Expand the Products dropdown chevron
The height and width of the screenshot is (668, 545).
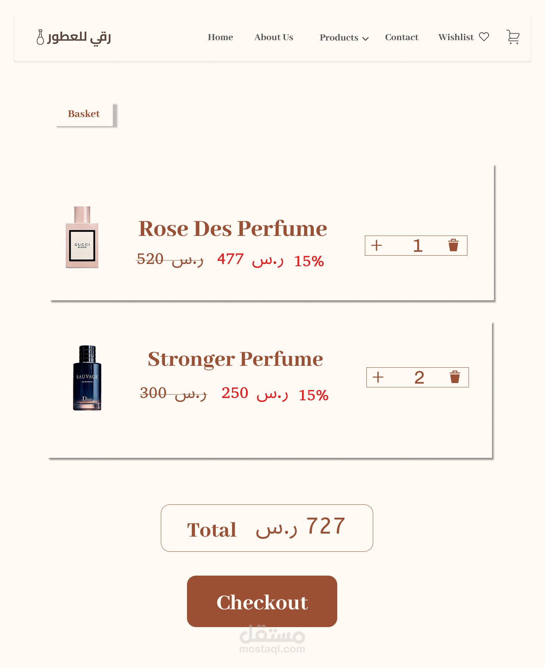coord(365,39)
